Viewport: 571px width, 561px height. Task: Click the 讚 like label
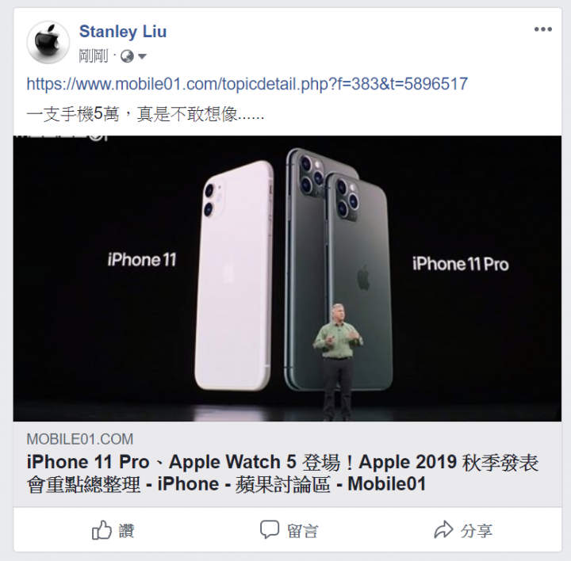(x=127, y=531)
